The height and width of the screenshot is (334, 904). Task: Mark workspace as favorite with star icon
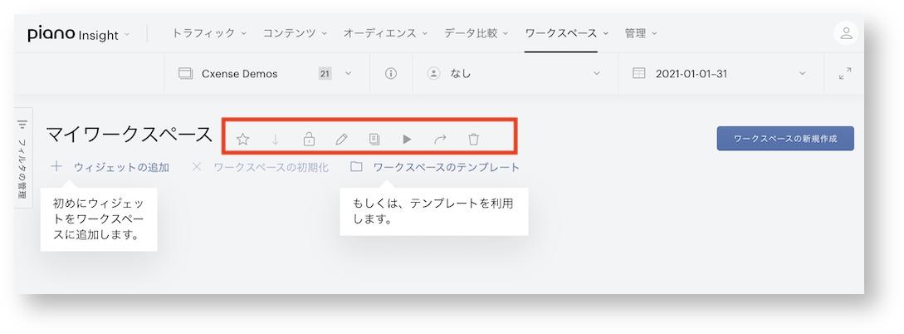coord(242,139)
